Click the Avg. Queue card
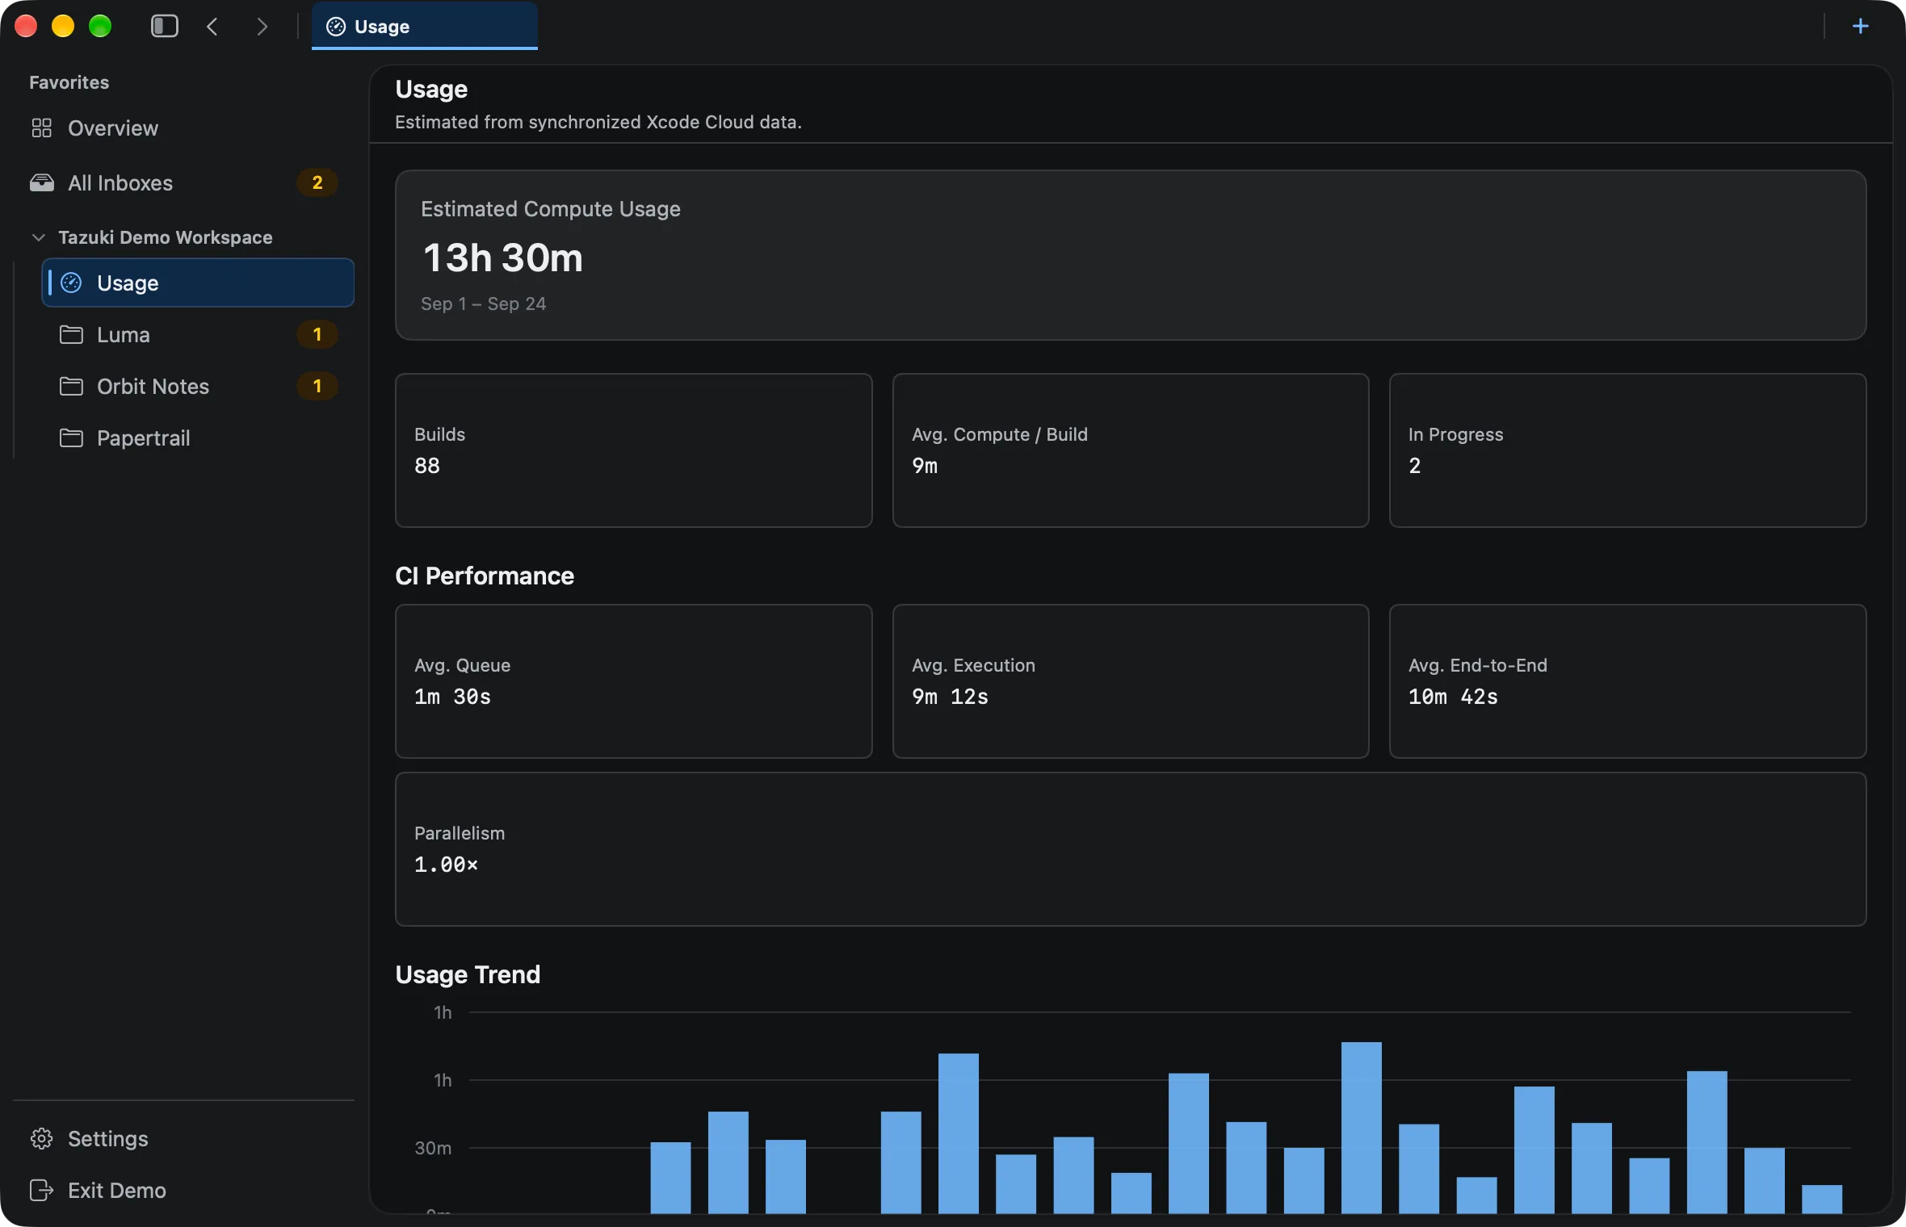The height and width of the screenshot is (1227, 1906). pos(634,681)
